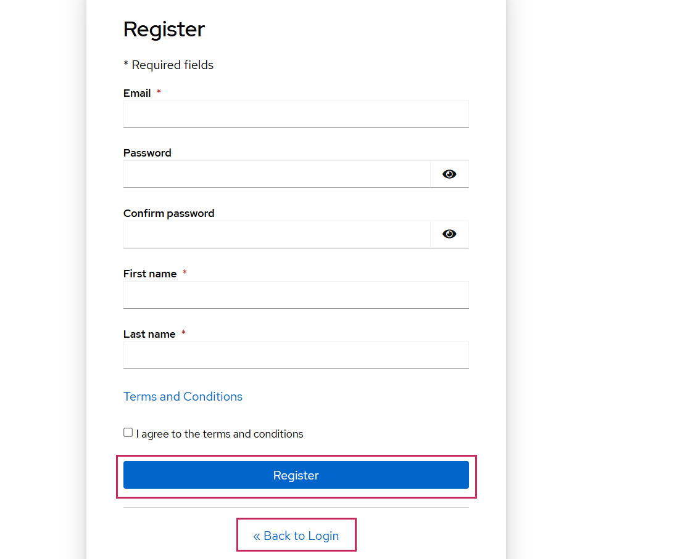
Task: Click the Last name label
Action: tap(149, 334)
